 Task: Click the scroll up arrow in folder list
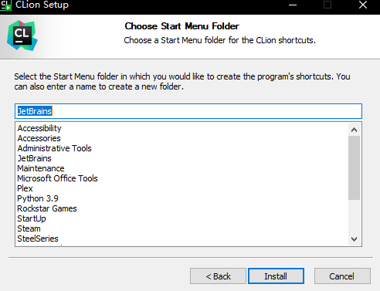tap(354, 130)
